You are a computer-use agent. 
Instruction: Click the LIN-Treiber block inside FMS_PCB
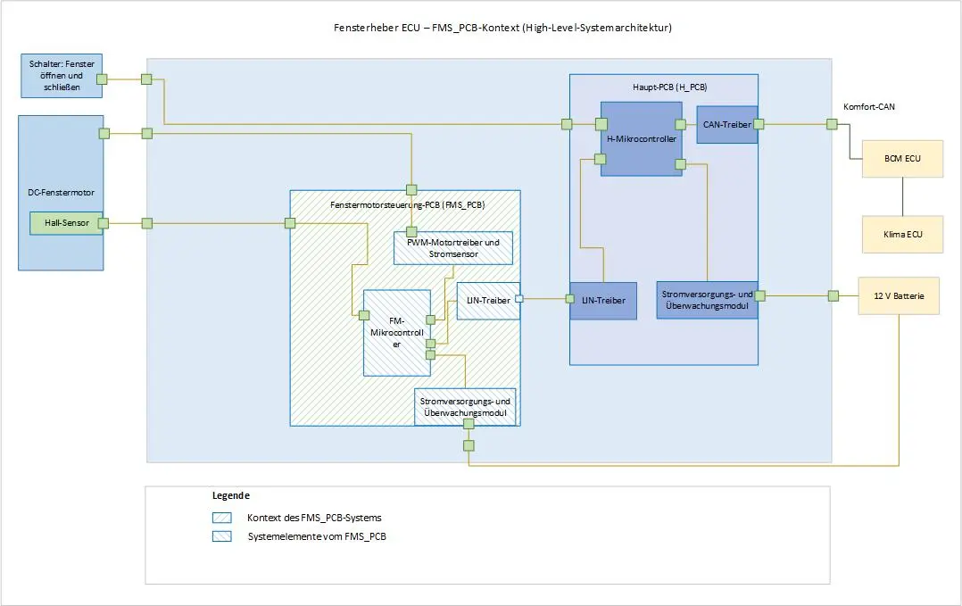tap(488, 301)
